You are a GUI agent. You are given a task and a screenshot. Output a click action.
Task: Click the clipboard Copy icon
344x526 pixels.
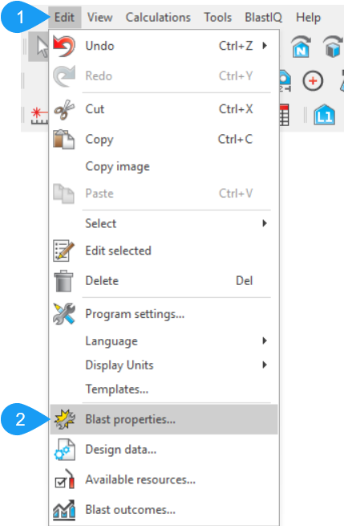[x=64, y=139]
